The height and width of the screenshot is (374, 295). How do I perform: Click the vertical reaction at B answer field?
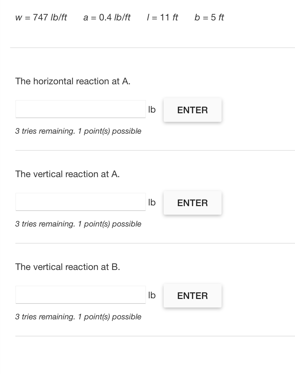80,295
